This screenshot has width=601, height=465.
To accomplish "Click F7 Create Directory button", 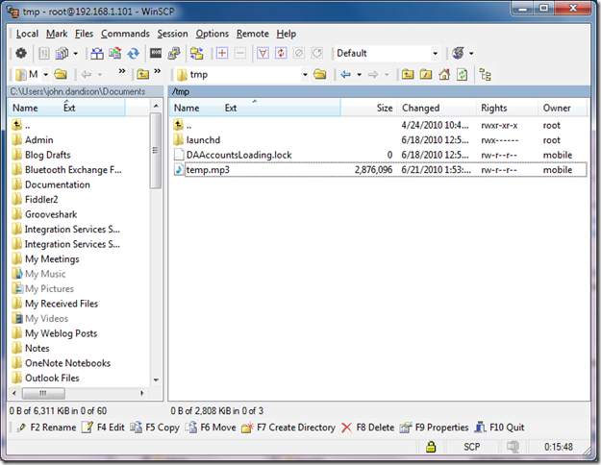I will (288, 428).
